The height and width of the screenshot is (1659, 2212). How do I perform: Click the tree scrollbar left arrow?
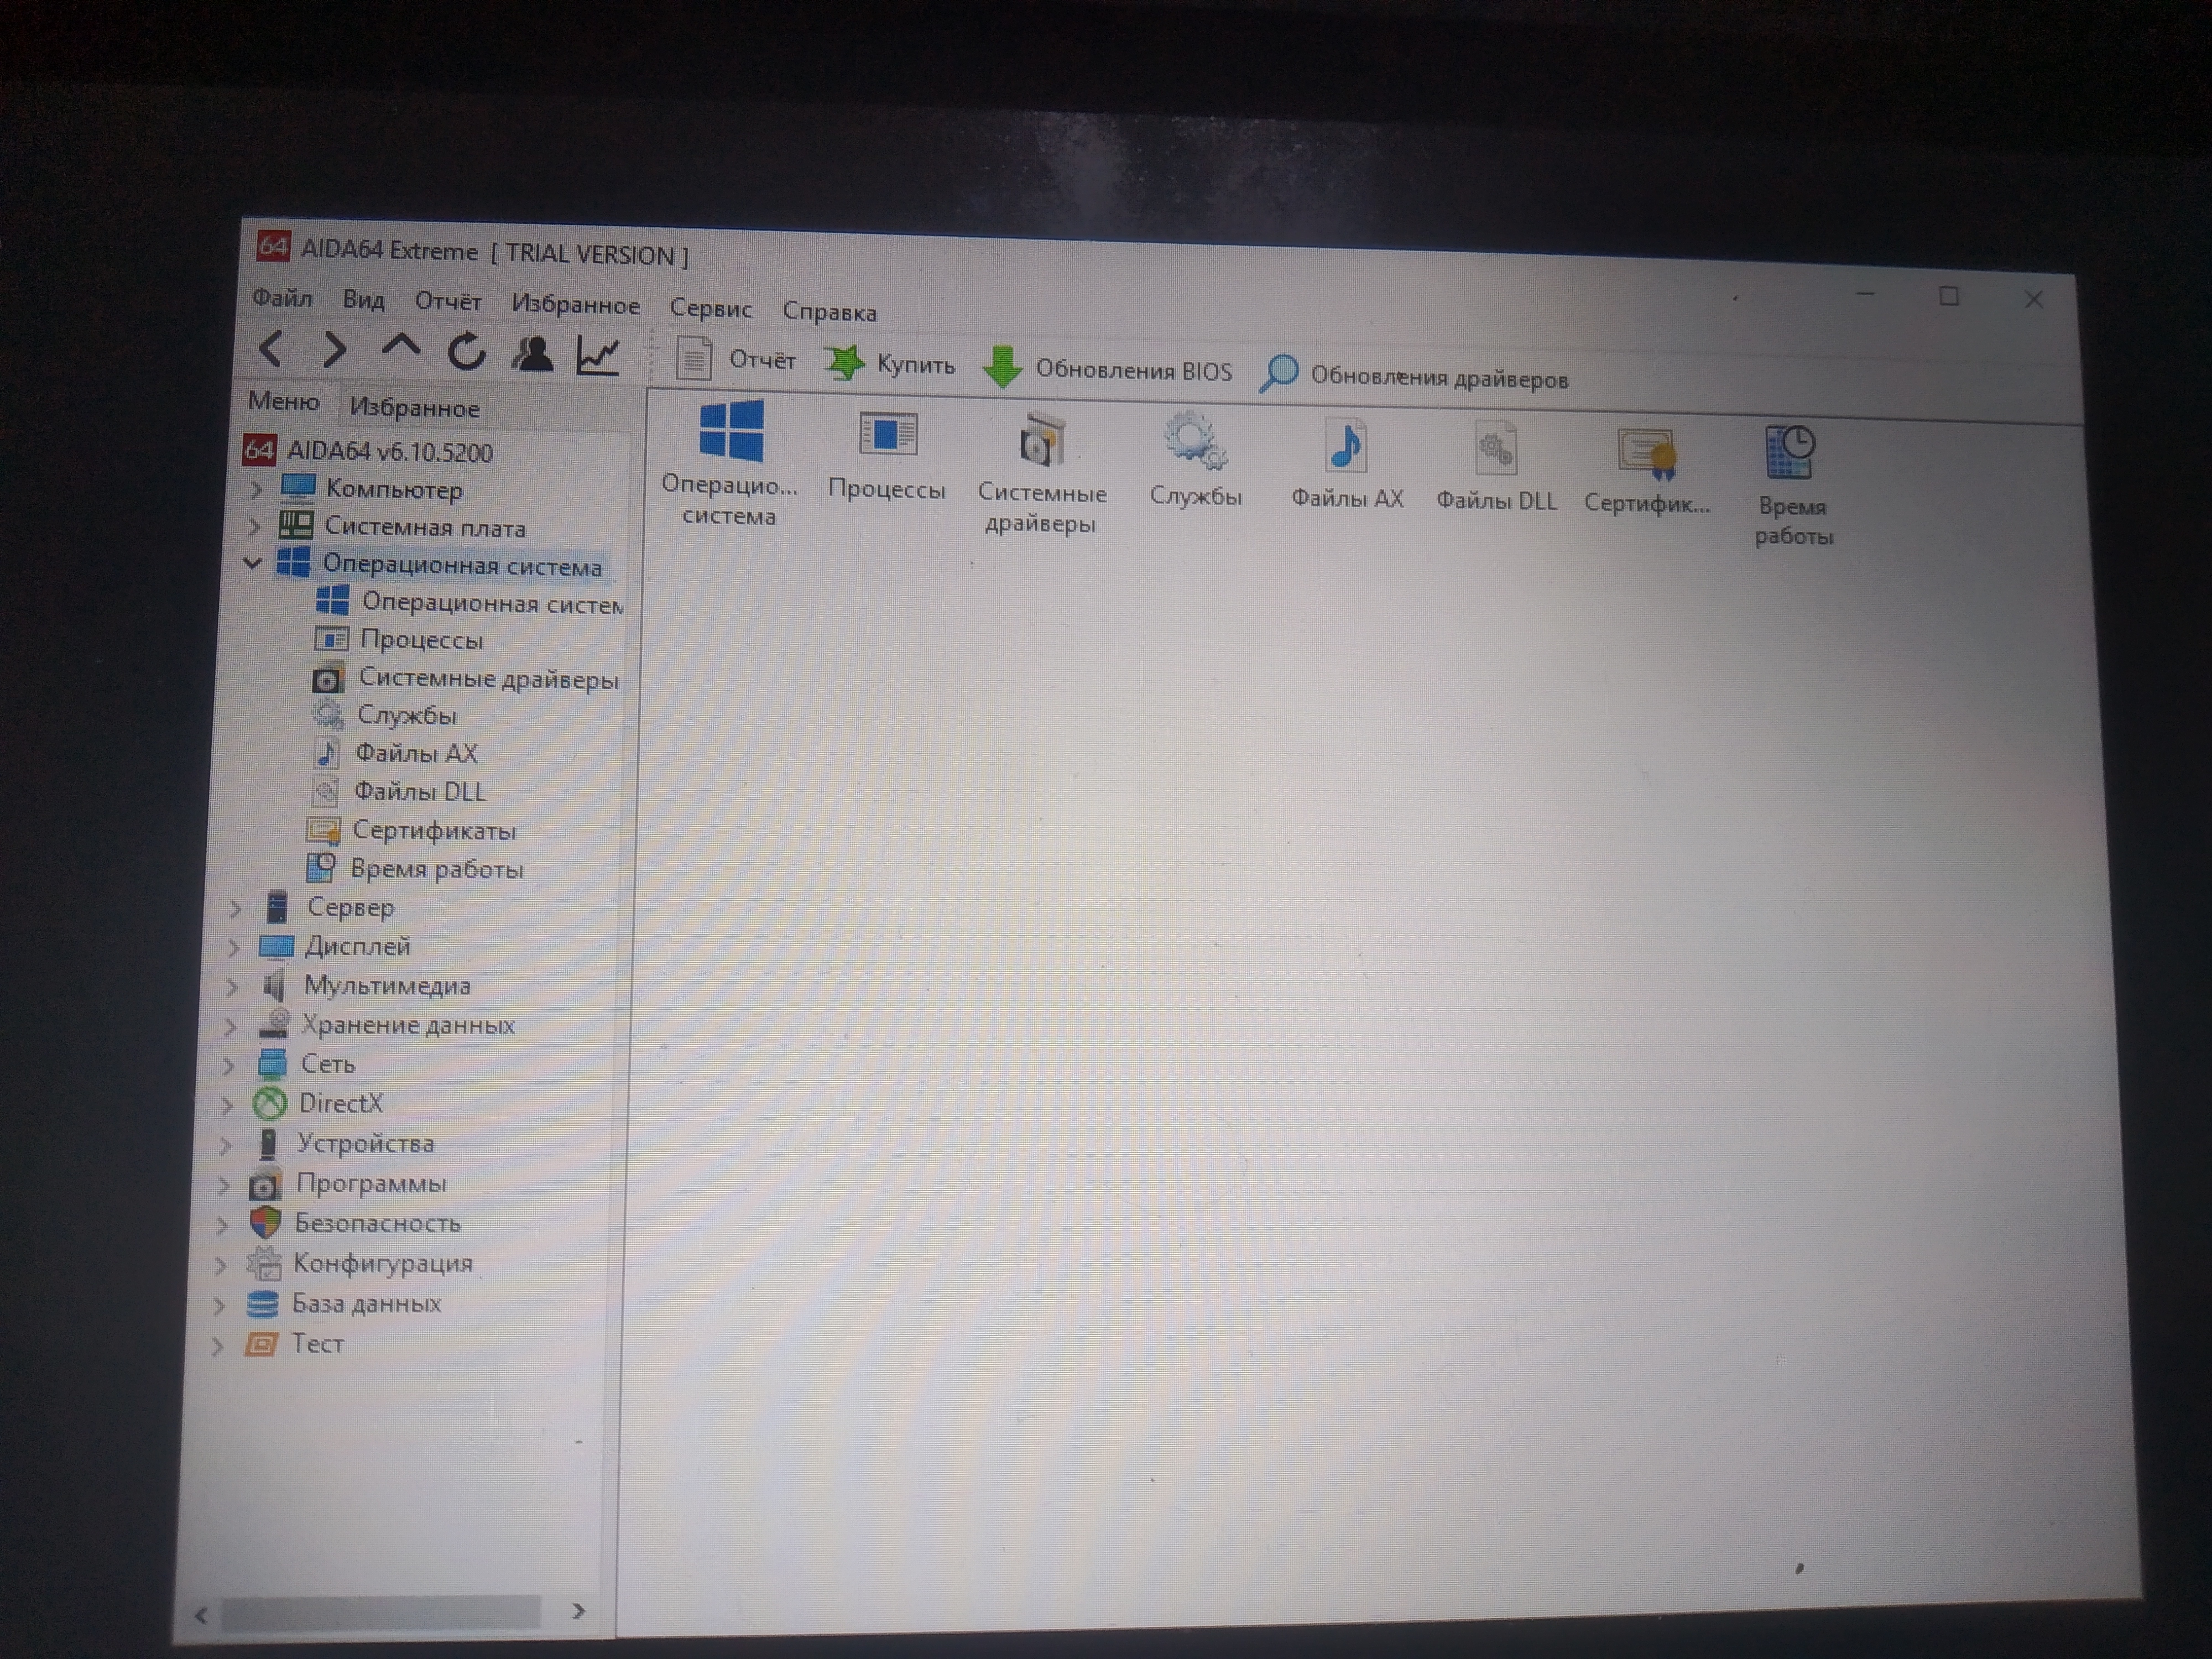tap(201, 1615)
